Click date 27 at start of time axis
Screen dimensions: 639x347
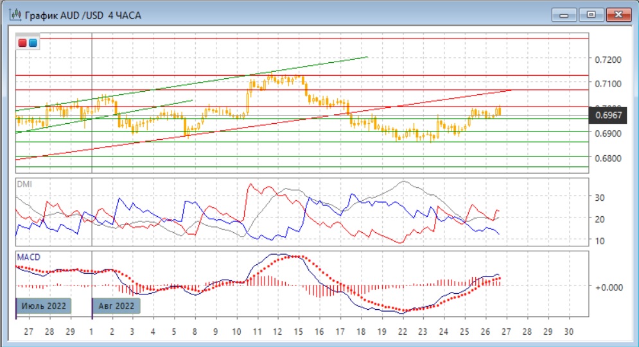tap(28, 332)
